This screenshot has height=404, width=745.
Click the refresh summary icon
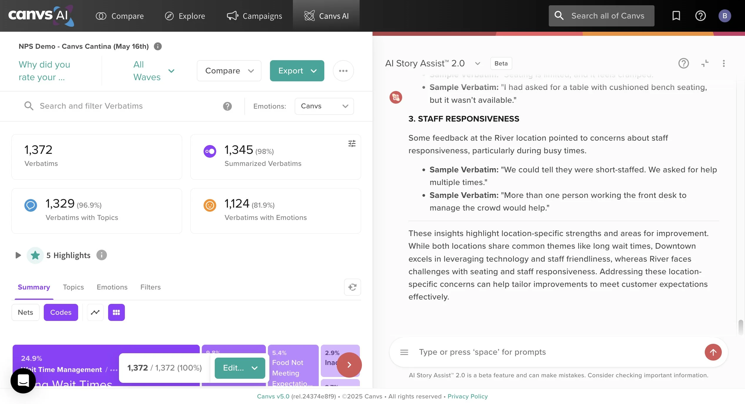click(x=352, y=287)
